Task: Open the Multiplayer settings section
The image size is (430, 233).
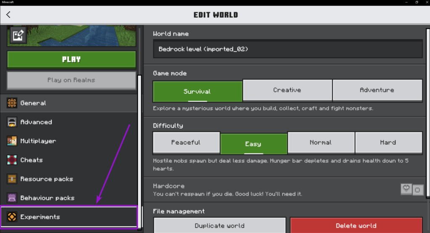Action: tap(68, 141)
